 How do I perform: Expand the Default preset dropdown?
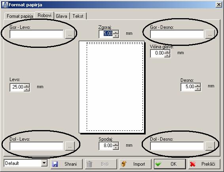pyautogui.click(x=44, y=163)
